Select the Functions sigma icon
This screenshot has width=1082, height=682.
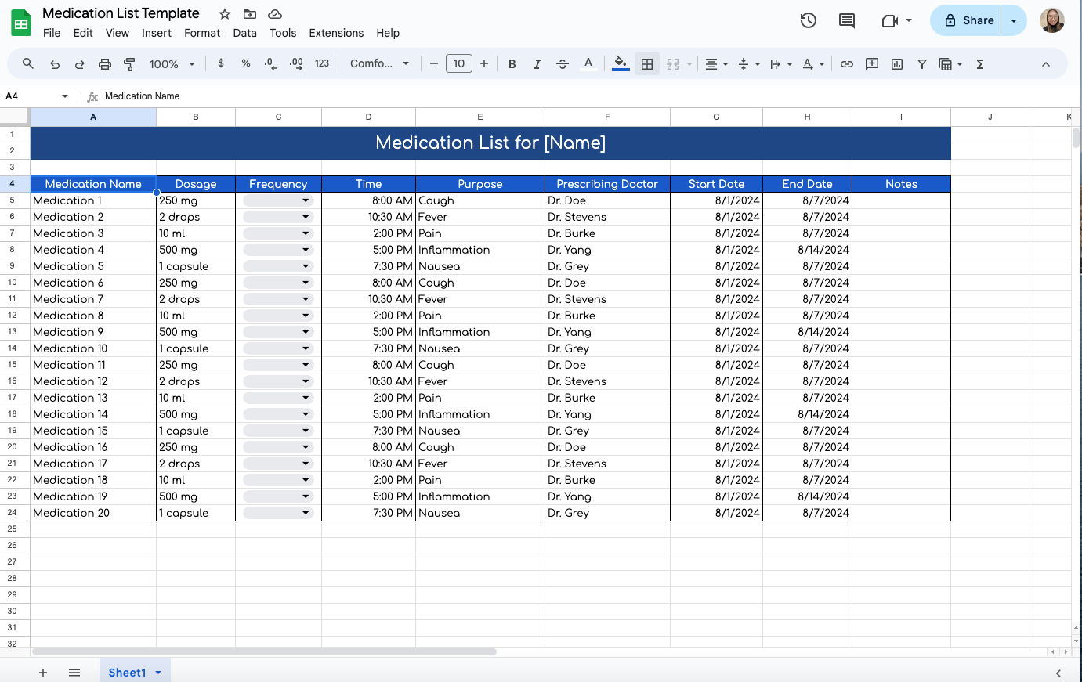coord(979,63)
